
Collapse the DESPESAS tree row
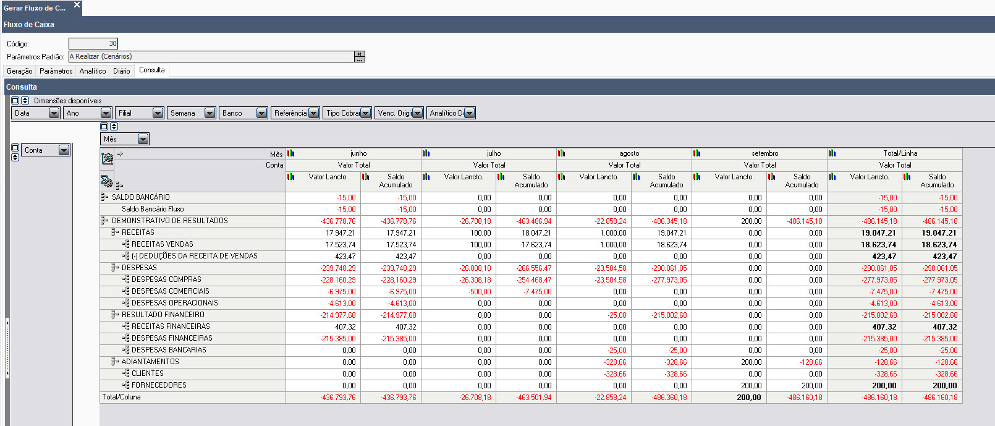tap(114, 268)
